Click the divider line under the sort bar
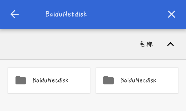The height and width of the screenshot is (111, 186). click(93, 59)
